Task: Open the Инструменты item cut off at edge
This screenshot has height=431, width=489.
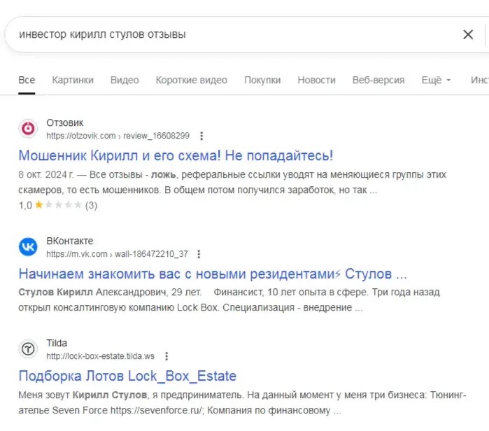Action: point(480,80)
